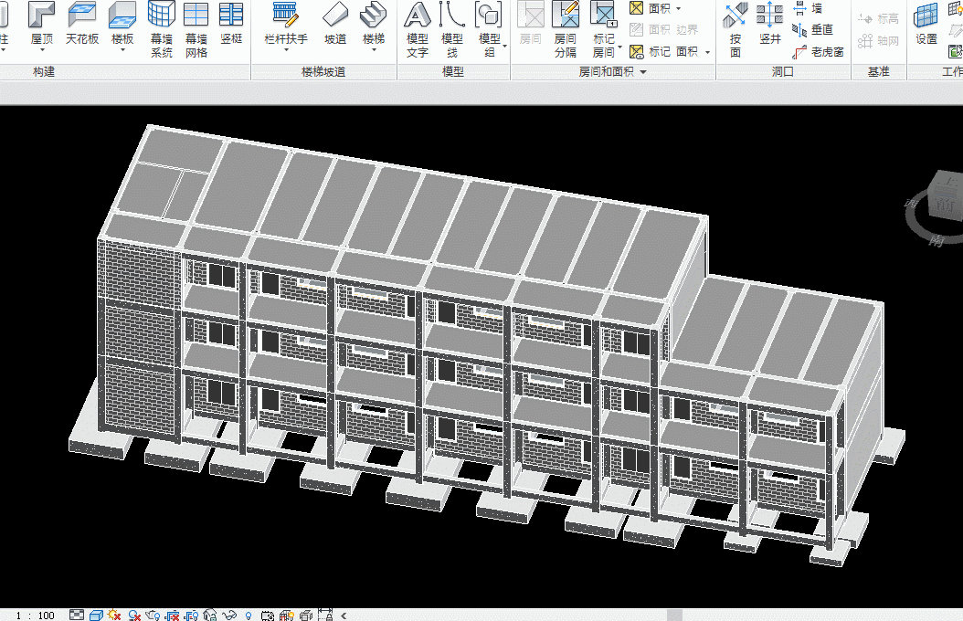Open the visual style cube icon
This screenshot has width=963, height=621.
96,615
